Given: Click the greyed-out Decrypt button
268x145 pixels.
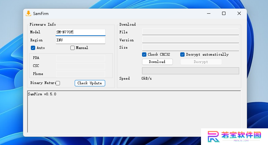Looking at the screenshot, I should tap(201, 62).
